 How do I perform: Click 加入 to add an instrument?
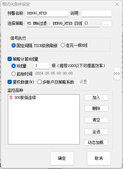(96, 97)
